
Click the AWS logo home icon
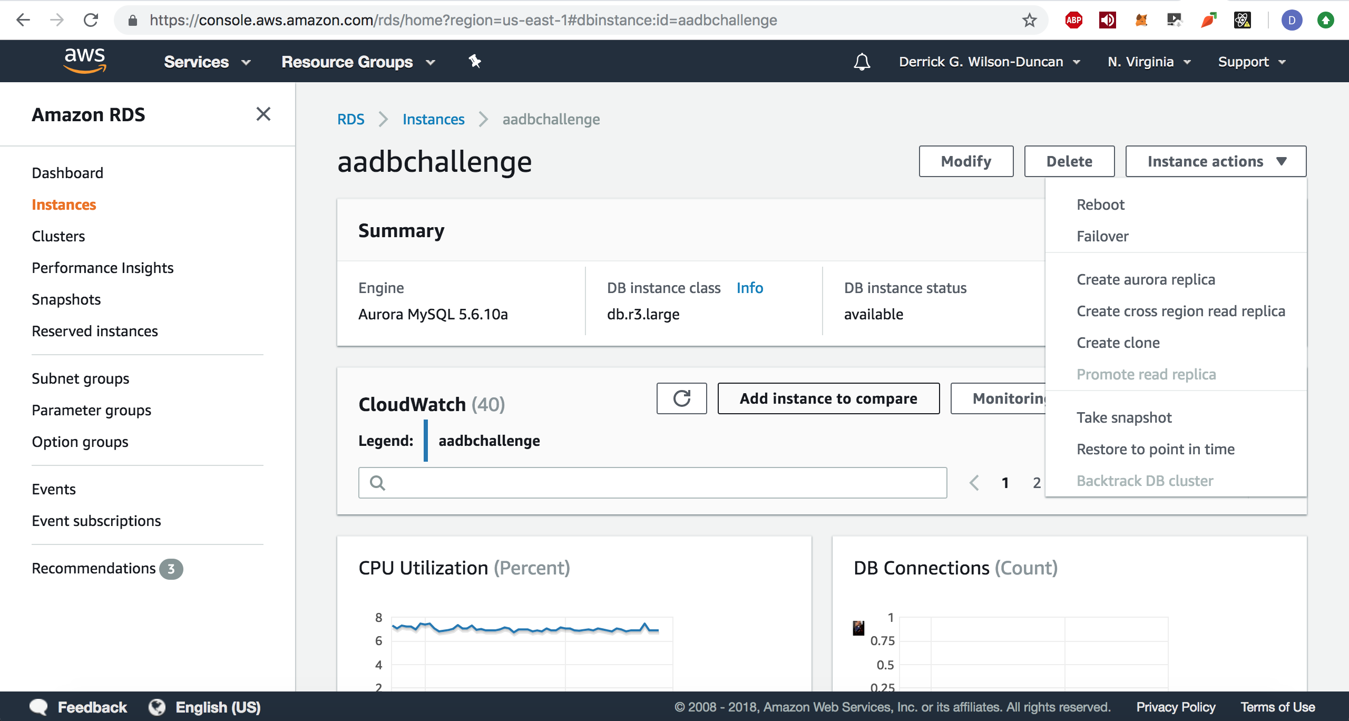coord(85,61)
